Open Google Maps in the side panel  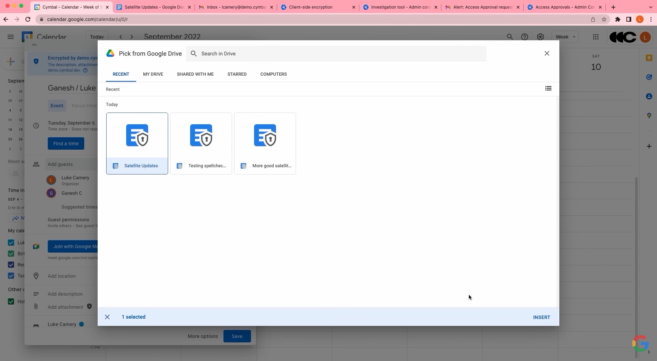tap(649, 116)
